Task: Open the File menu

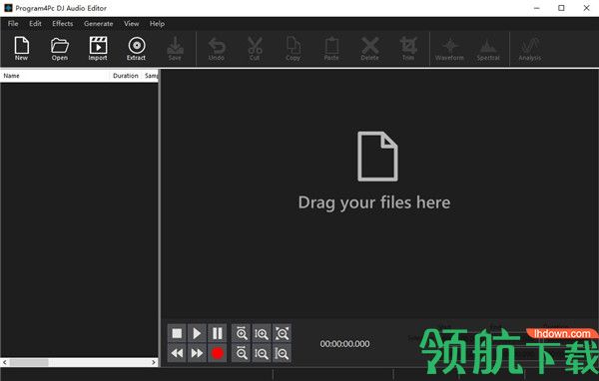Action: [13, 24]
